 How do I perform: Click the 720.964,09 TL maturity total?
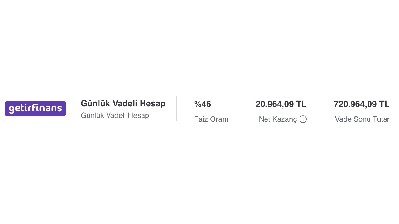(361, 104)
